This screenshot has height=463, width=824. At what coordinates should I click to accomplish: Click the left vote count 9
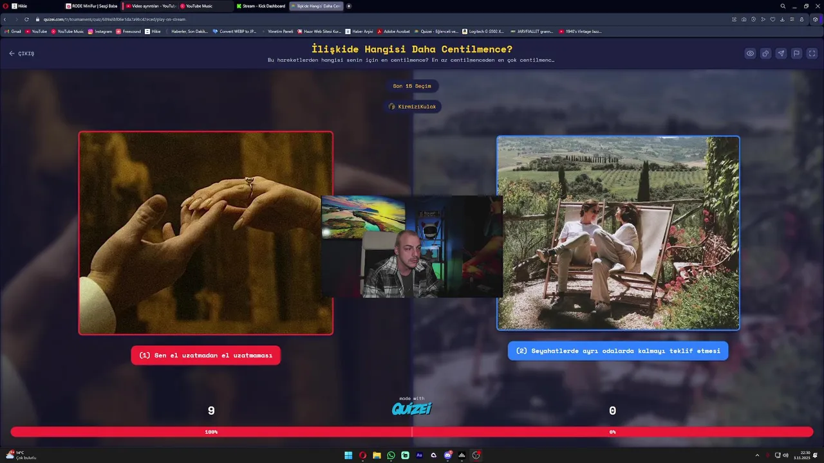click(x=211, y=410)
